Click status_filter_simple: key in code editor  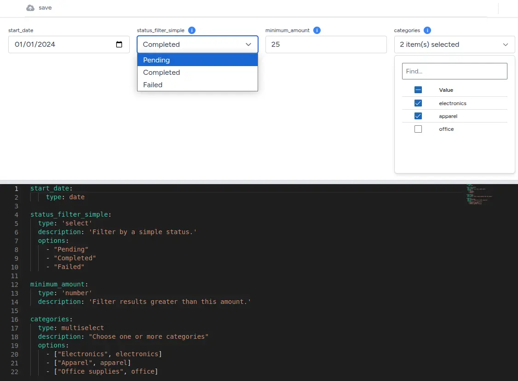(71, 214)
